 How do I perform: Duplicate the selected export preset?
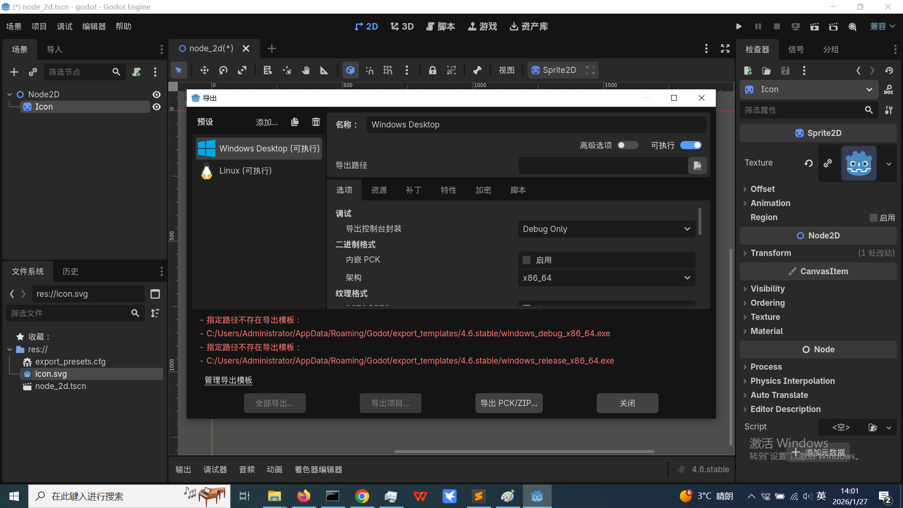295,122
